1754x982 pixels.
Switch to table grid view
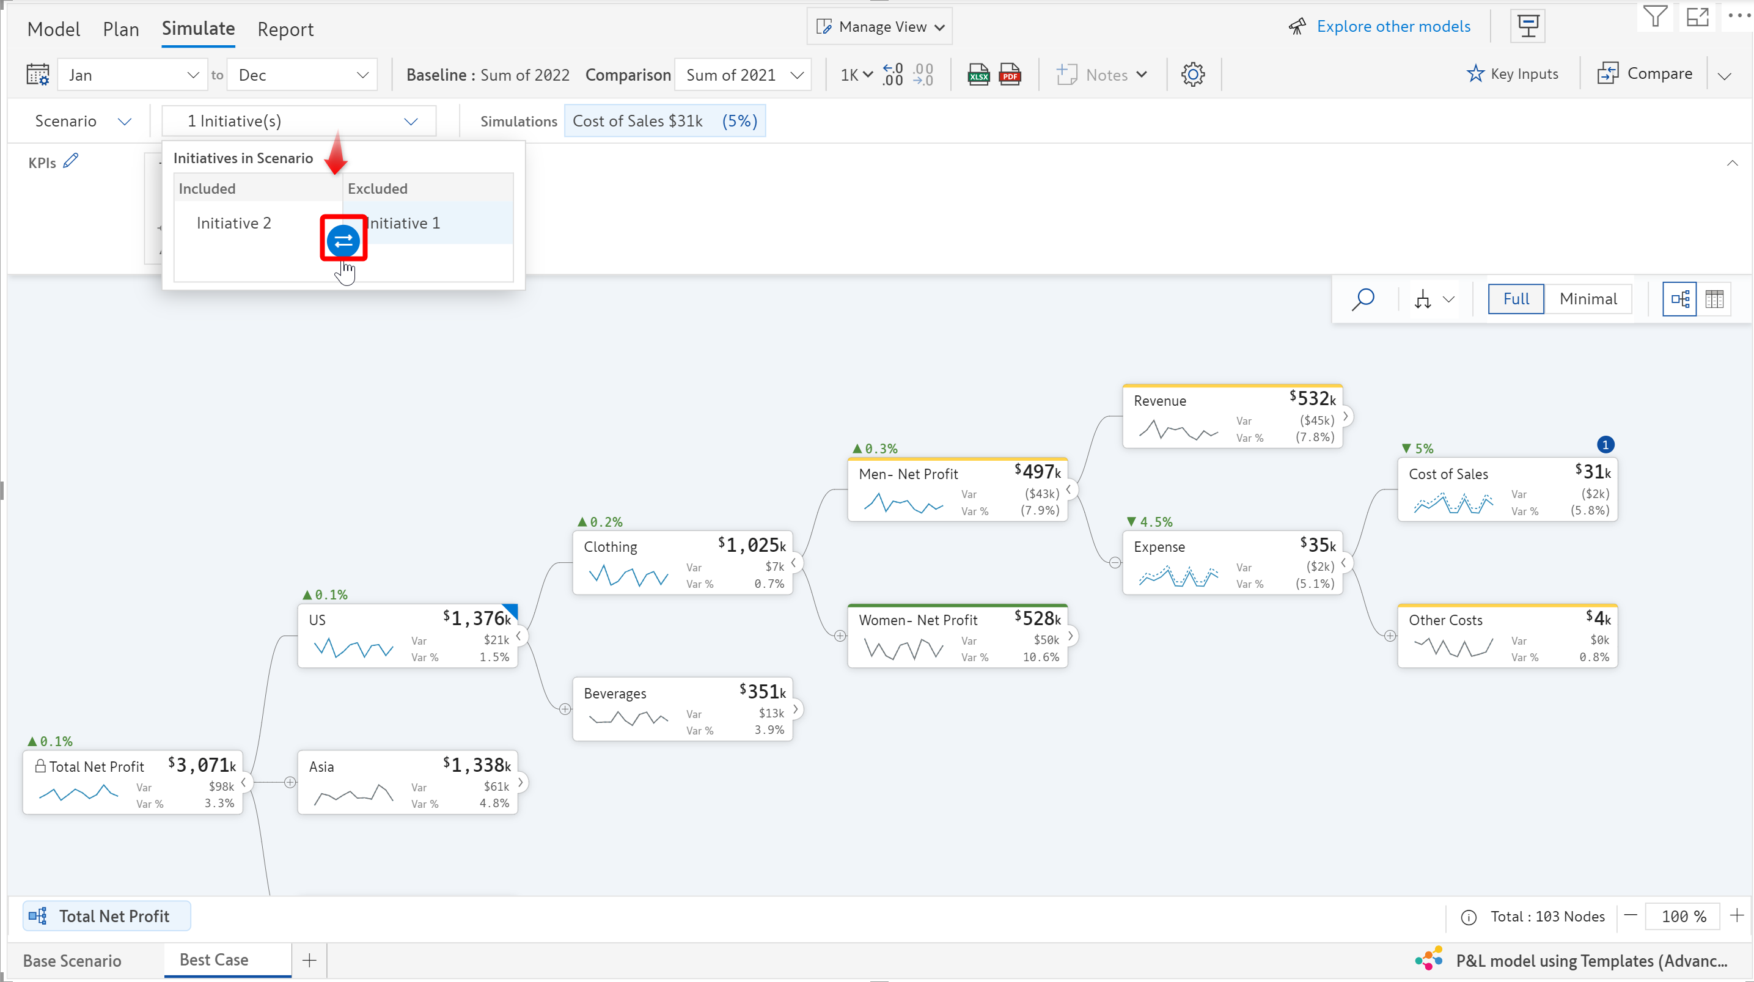pyautogui.click(x=1714, y=299)
